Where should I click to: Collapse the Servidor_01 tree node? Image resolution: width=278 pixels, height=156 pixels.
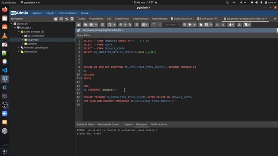(x=15, y=28)
